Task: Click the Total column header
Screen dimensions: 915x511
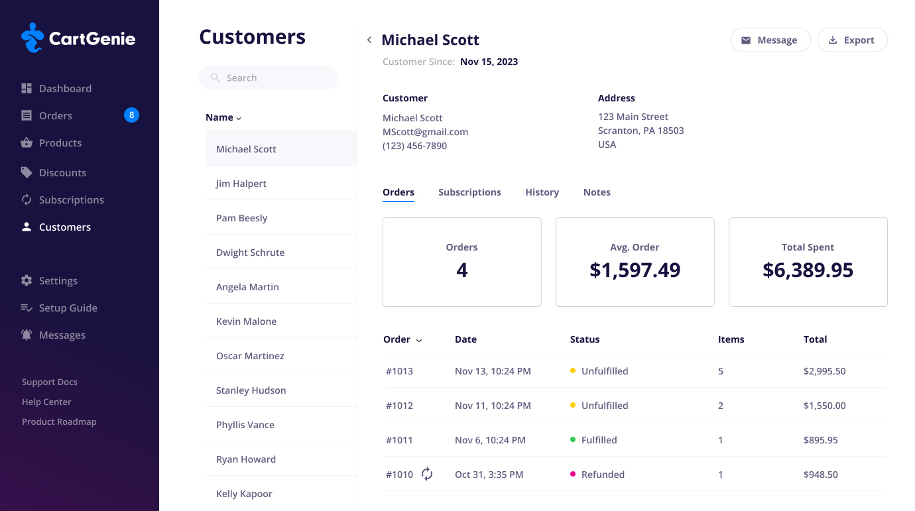Action: (815, 339)
